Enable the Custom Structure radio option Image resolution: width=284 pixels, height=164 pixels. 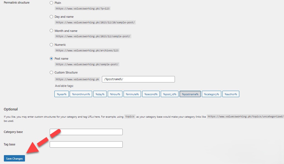51,72
